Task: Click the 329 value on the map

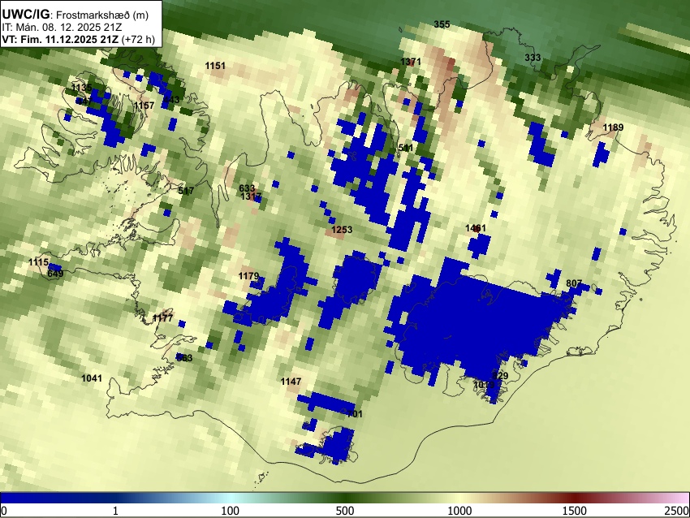Action: (500, 375)
